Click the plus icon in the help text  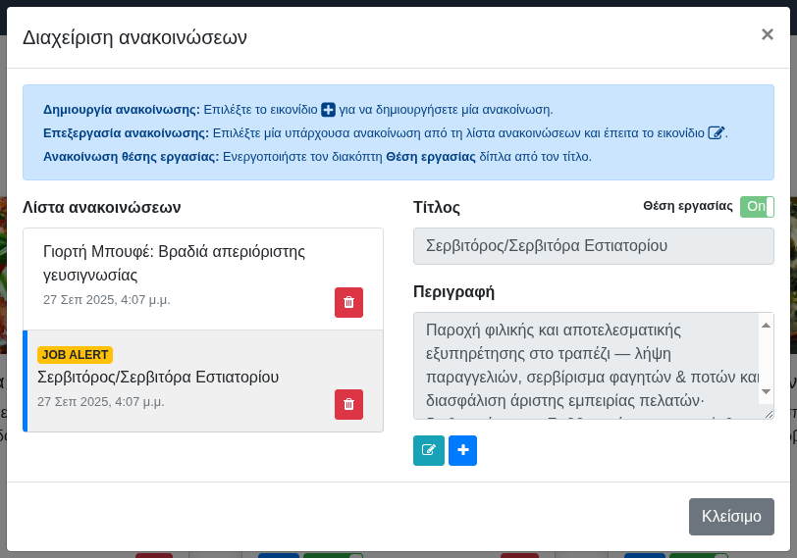click(329, 110)
